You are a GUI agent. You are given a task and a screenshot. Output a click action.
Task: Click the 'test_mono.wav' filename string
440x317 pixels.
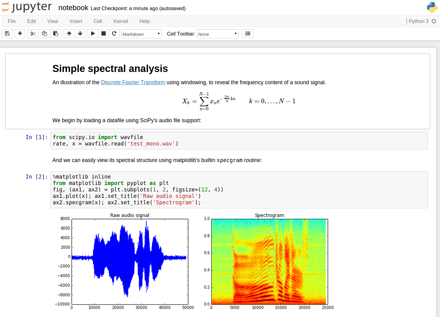(151, 144)
